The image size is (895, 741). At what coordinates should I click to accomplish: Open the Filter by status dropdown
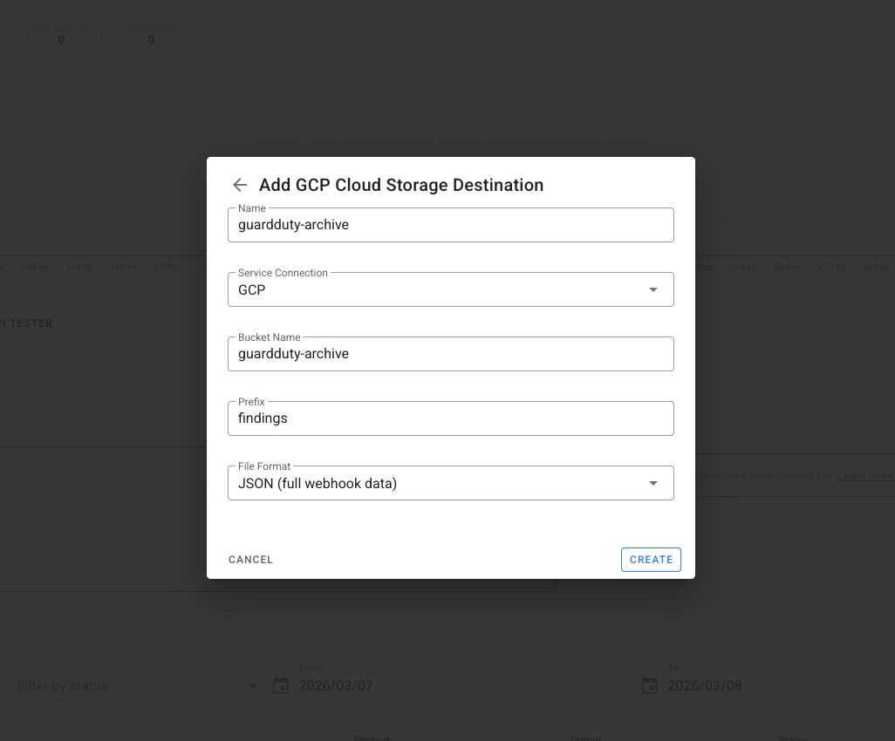click(x=131, y=686)
